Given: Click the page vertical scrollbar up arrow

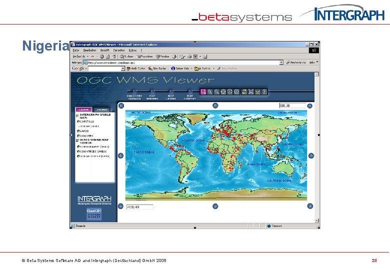Looking at the screenshot, I should click(x=316, y=74).
